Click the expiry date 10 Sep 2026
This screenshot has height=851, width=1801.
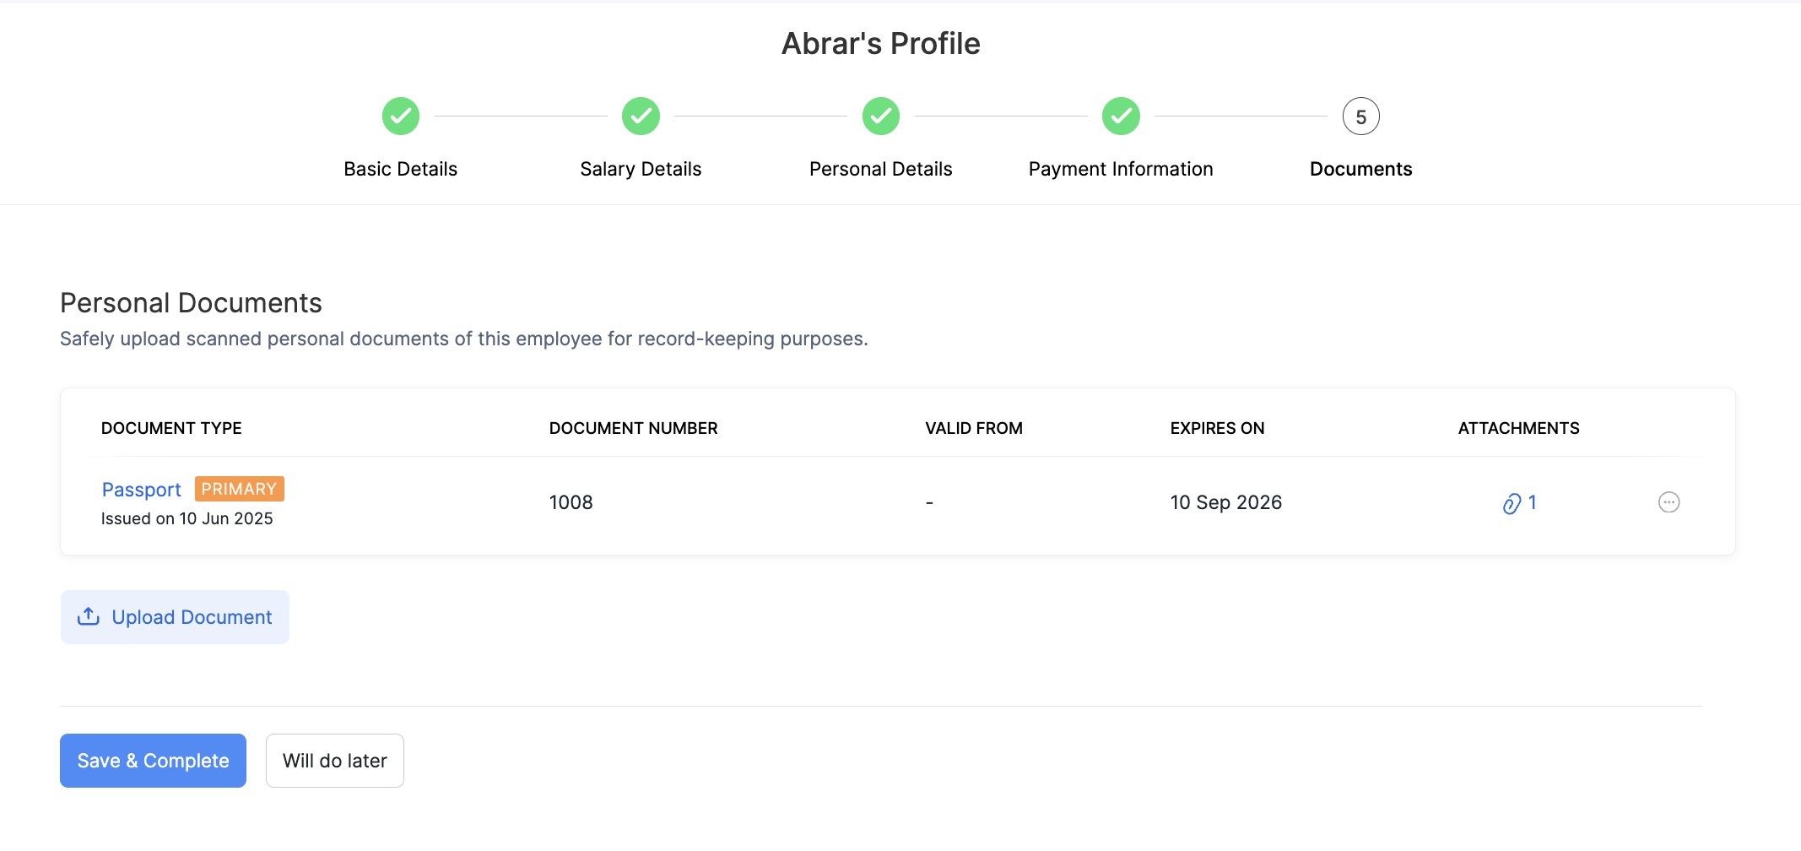pos(1225,502)
